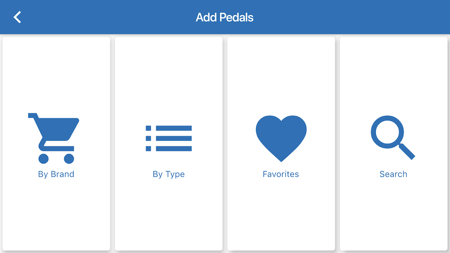
Task: Click the Search text label
Action: tap(393, 174)
